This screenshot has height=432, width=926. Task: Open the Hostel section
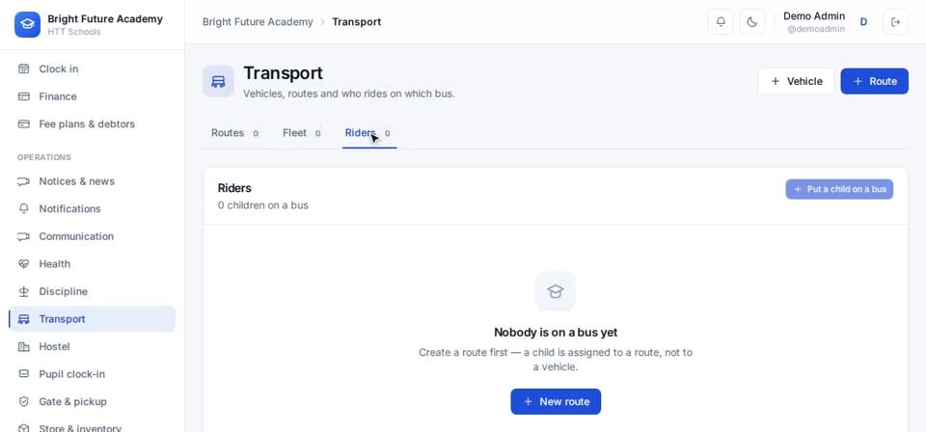93,346
